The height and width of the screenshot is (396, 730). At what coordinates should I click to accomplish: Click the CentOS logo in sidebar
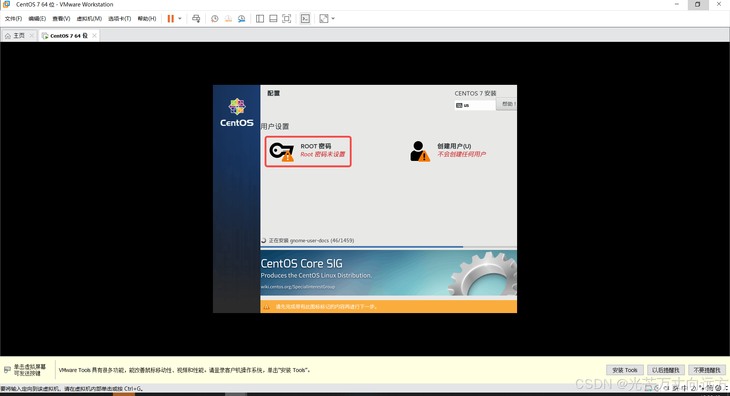point(237,113)
